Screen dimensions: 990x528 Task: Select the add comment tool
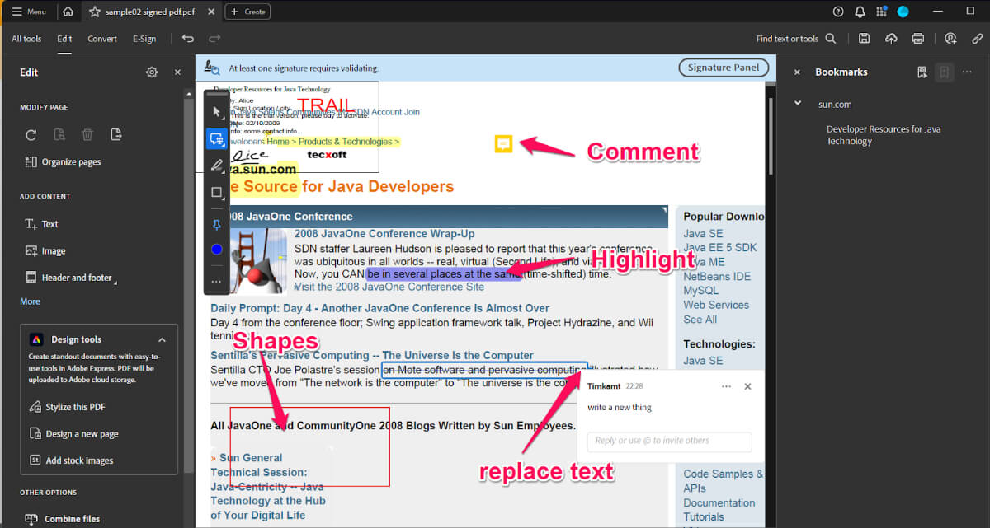click(217, 138)
